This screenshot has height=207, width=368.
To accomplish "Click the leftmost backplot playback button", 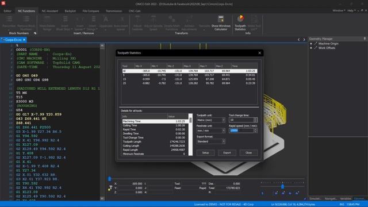I will tap(262, 193).
